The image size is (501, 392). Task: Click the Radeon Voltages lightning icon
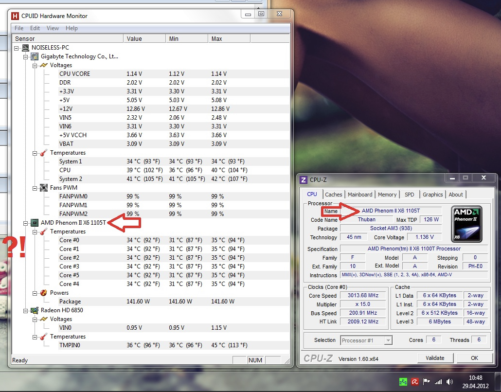pos(44,319)
